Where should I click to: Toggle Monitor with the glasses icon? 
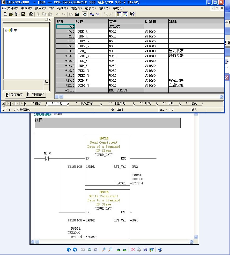tap(98, 14)
